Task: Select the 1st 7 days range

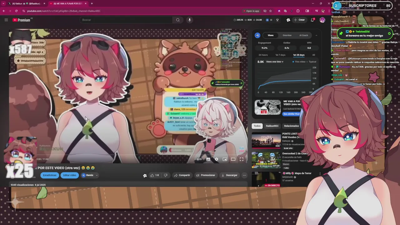Action: pyautogui.click(x=280, y=55)
